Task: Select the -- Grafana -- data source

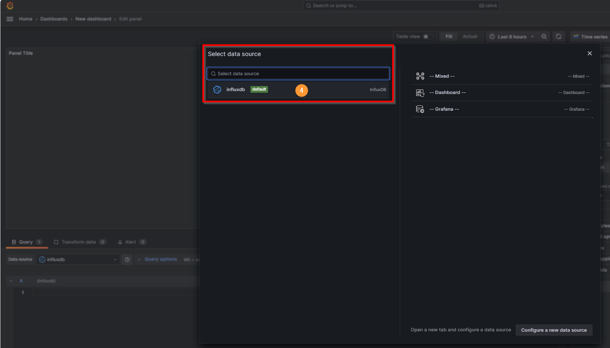Action: [x=502, y=109]
